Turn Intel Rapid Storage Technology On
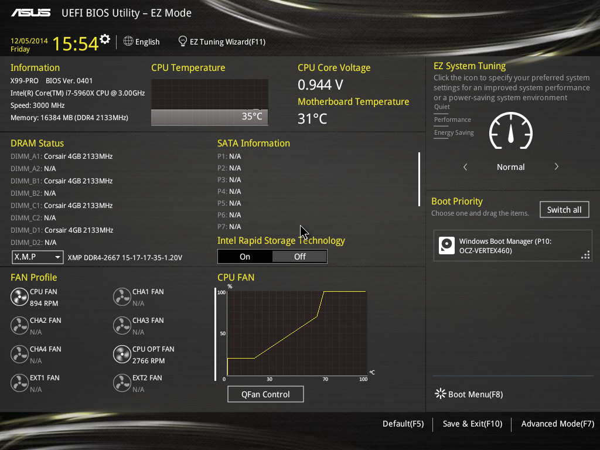The height and width of the screenshot is (450, 600). click(245, 257)
